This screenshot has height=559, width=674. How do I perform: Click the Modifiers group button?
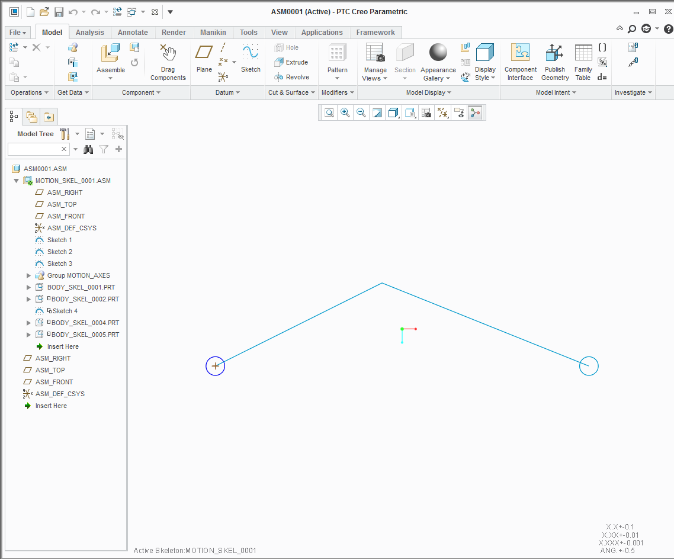[x=338, y=92]
